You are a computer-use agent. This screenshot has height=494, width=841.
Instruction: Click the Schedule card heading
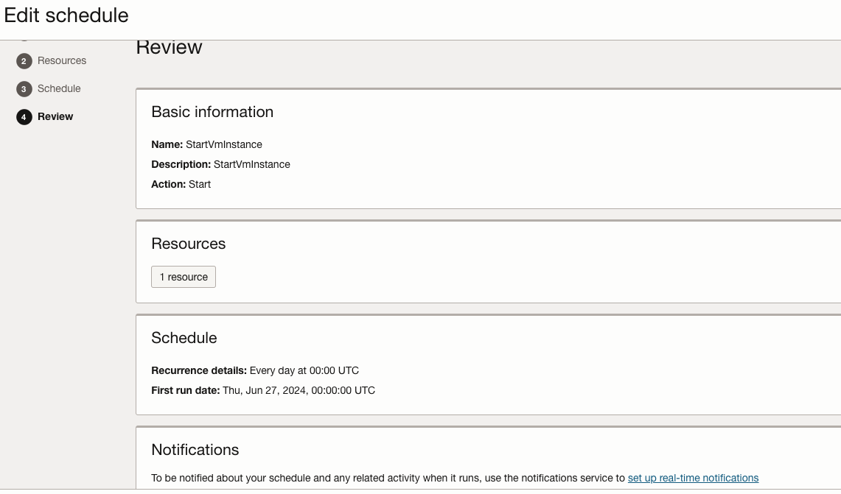click(184, 338)
